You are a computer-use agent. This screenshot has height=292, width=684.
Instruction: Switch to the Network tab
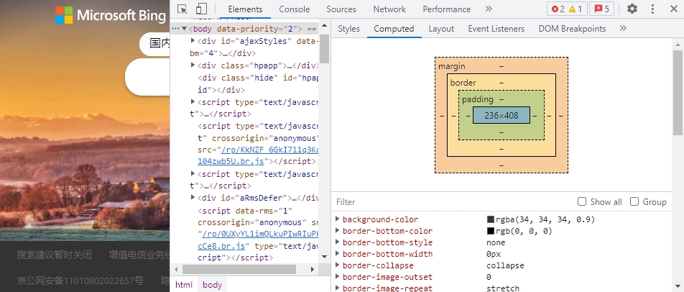389,9
